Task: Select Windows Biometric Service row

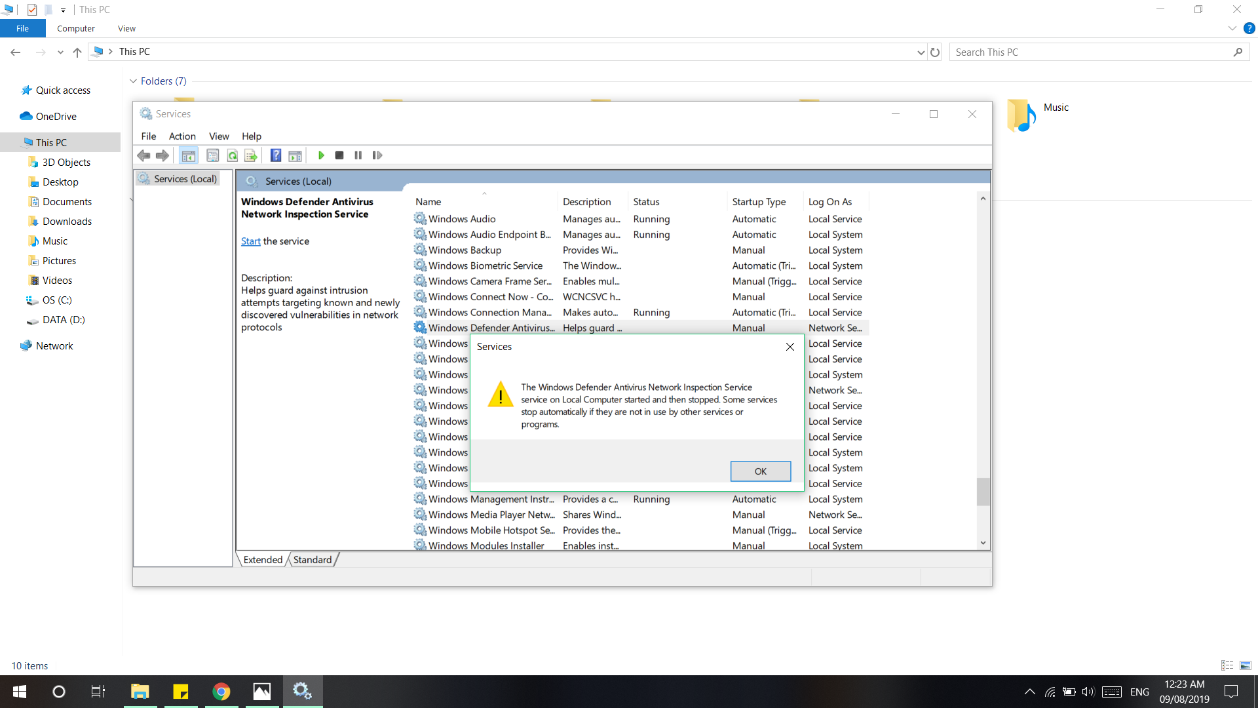Action: [641, 265]
